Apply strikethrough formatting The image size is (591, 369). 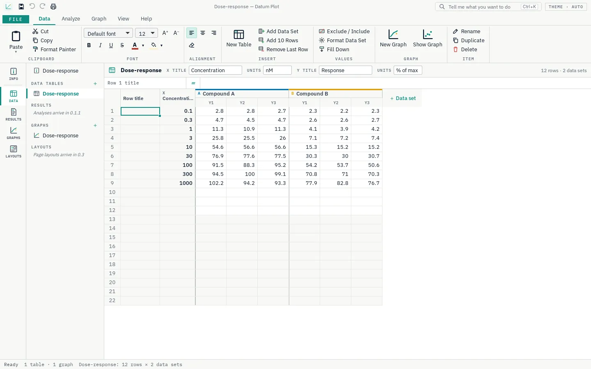(x=122, y=45)
